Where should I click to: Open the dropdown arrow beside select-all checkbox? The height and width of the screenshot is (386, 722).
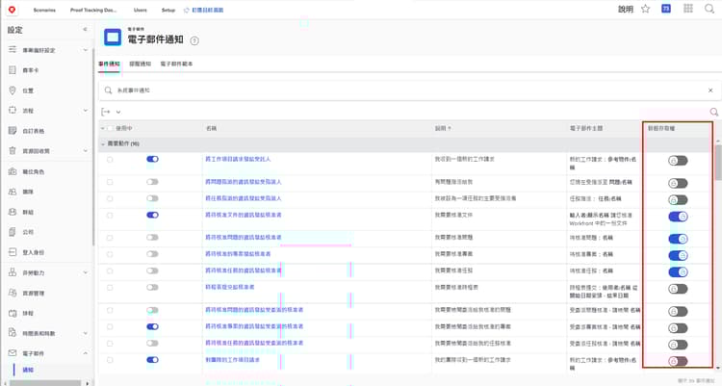tap(103, 129)
